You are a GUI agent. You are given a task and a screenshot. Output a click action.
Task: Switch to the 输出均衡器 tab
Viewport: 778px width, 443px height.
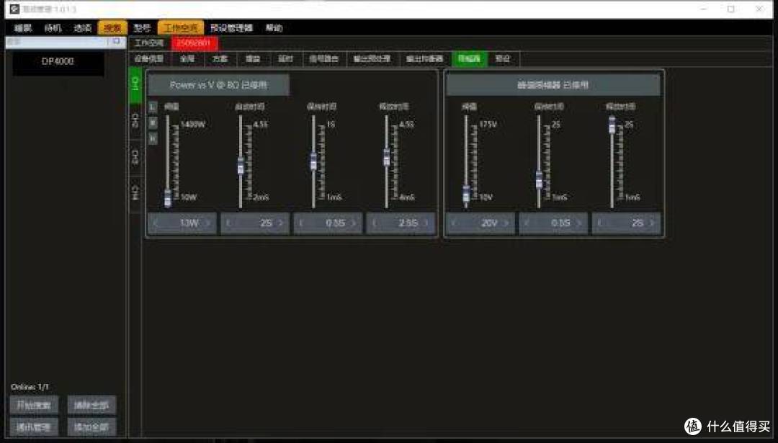pyautogui.click(x=424, y=58)
